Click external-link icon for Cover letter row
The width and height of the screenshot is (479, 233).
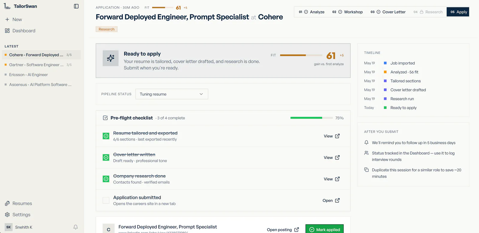337,158
